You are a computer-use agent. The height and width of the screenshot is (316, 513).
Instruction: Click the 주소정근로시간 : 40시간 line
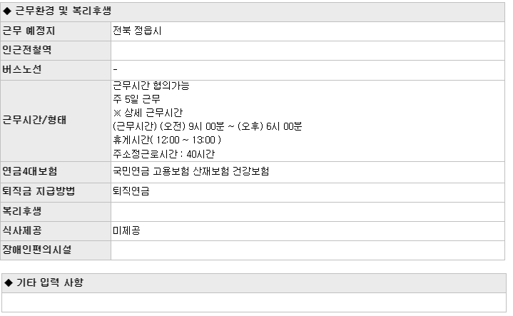164,154
